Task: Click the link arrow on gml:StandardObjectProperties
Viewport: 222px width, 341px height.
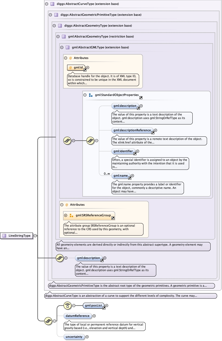Action: pyautogui.click(x=141, y=98)
